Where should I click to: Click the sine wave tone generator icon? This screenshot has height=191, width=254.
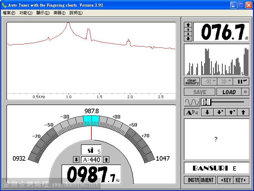point(192,102)
